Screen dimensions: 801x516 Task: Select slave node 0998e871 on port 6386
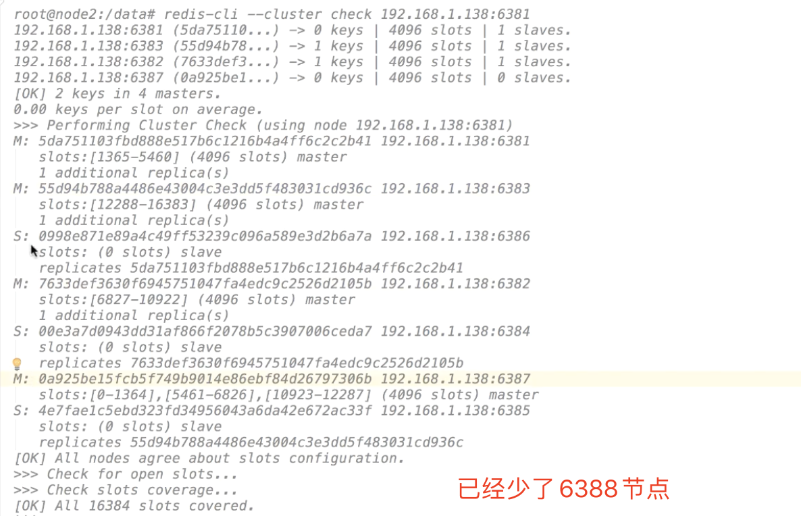(272, 236)
